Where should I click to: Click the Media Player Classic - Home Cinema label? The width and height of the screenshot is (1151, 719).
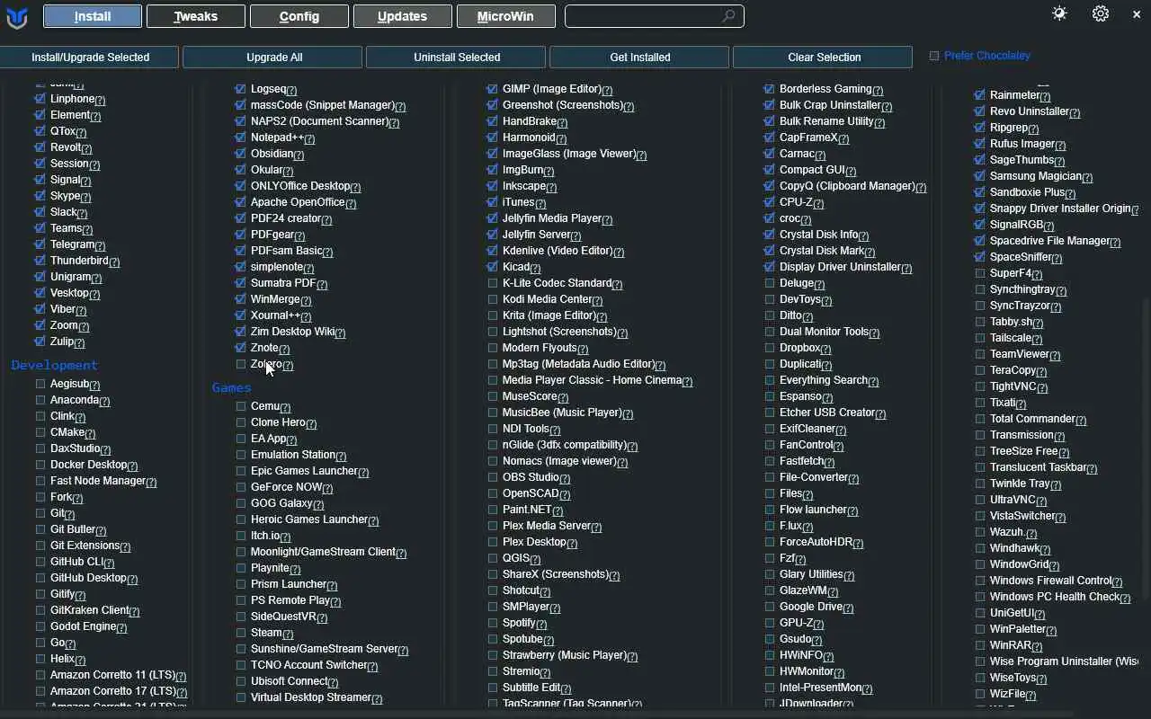click(592, 380)
